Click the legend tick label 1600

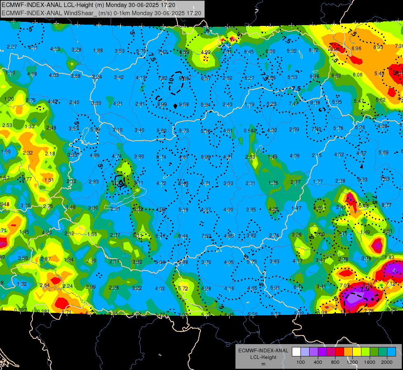370,362
